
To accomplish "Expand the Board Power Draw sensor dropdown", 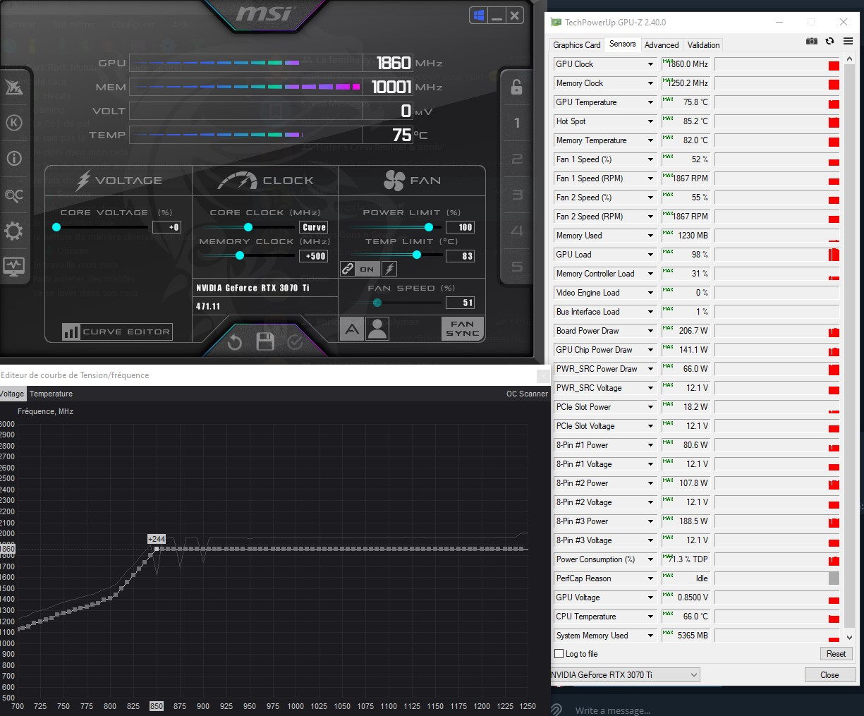I will (x=650, y=331).
